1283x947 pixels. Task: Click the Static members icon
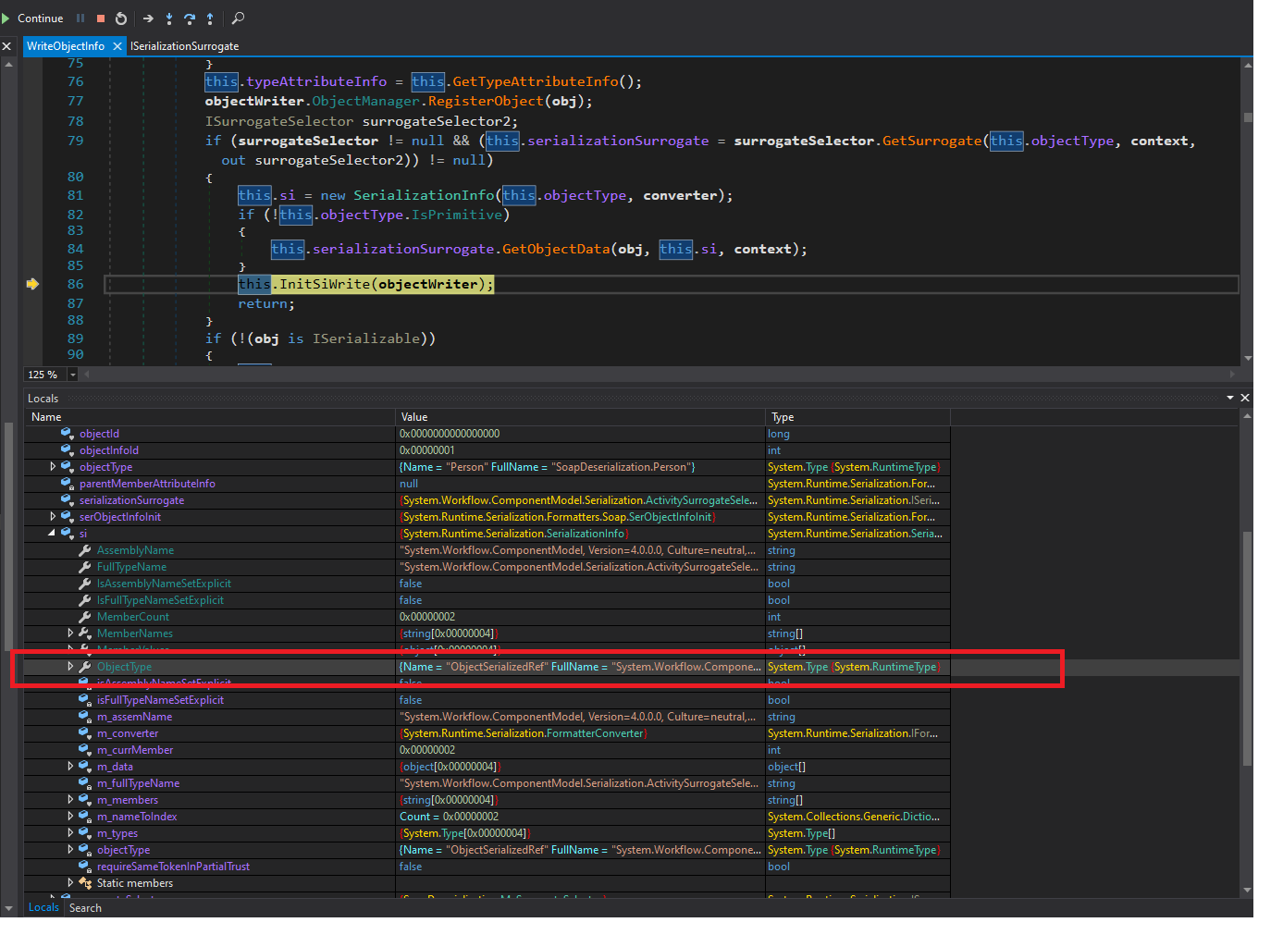pyautogui.click(x=85, y=883)
